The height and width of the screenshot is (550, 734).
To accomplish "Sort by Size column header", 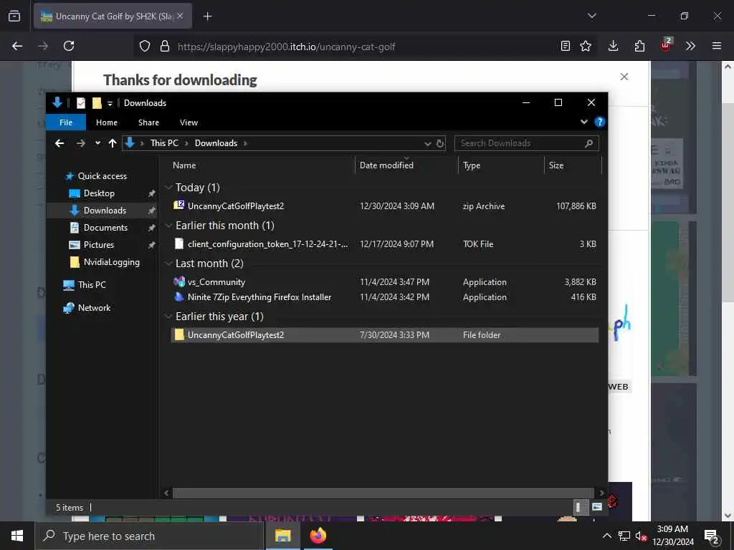I will [573, 165].
